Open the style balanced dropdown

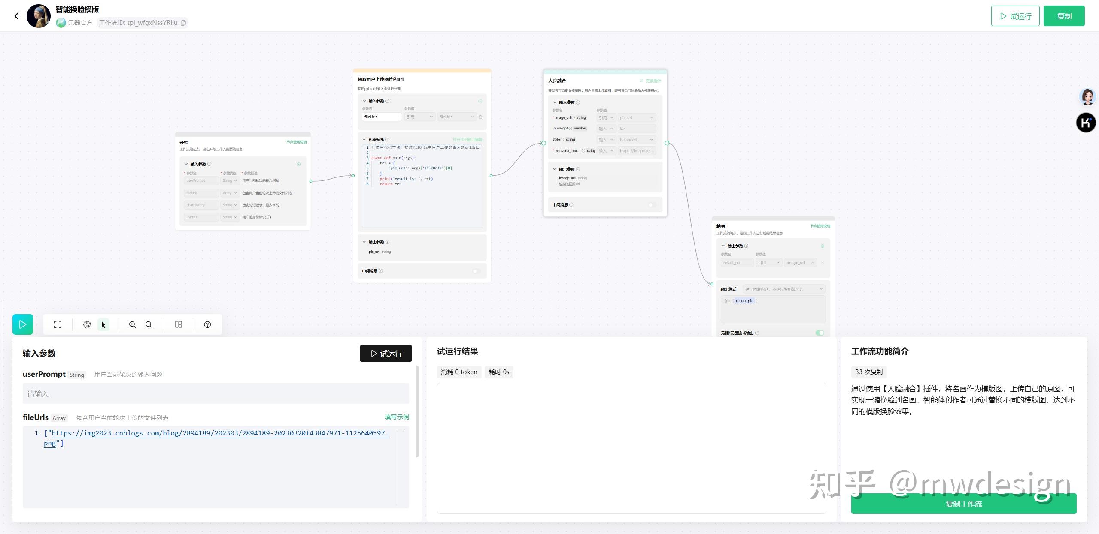(x=636, y=140)
